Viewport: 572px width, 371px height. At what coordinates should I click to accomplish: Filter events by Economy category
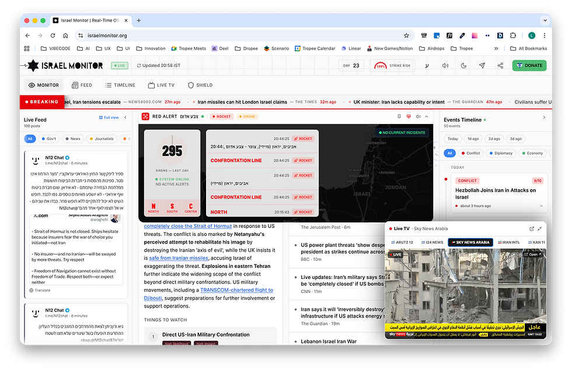pos(532,153)
